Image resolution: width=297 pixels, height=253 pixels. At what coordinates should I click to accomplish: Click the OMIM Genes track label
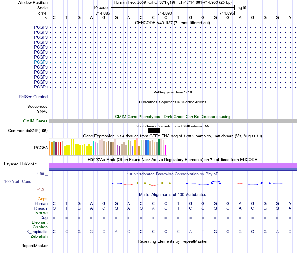tap(35, 121)
